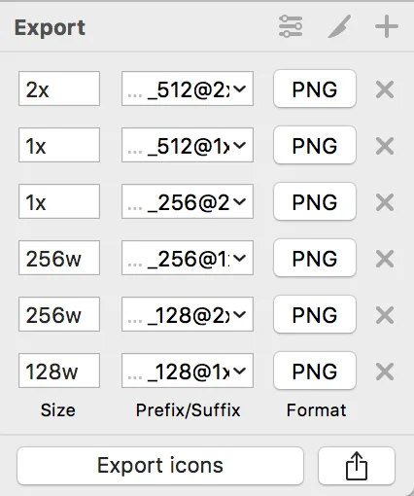
Task: Remove the _256@1x export row
Action: [x=385, y=259]
